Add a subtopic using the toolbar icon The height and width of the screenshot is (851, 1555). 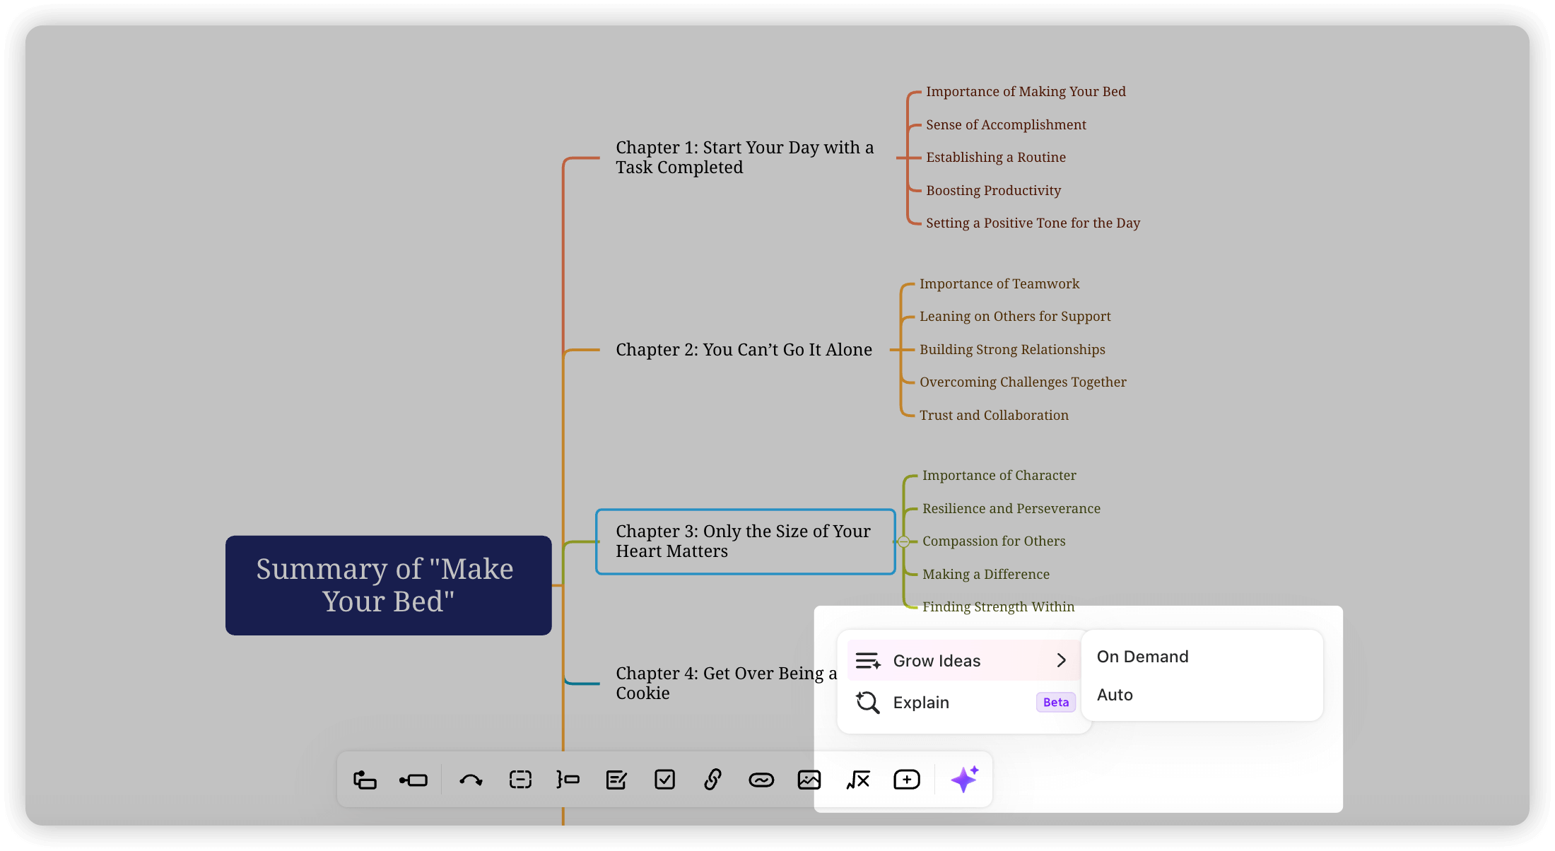coord(365,780)
